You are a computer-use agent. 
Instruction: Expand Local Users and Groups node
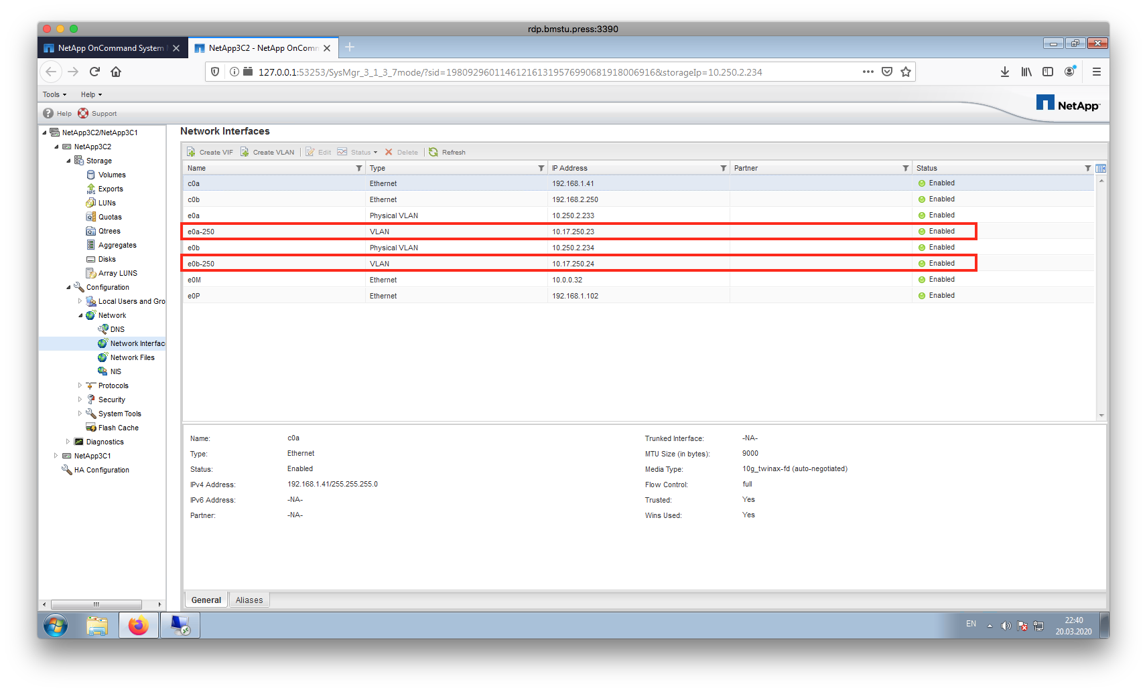80,301
